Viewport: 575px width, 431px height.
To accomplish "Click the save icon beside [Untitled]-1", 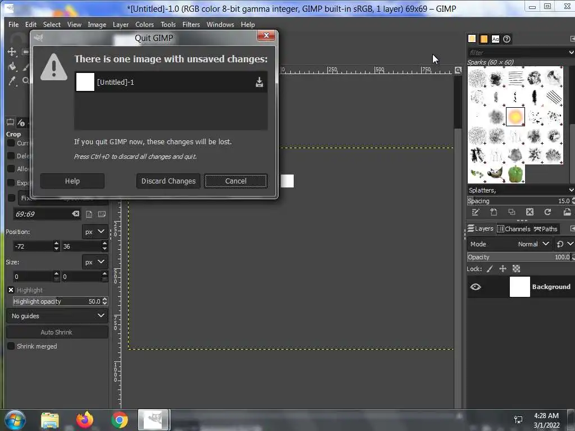I will point(259,82).
